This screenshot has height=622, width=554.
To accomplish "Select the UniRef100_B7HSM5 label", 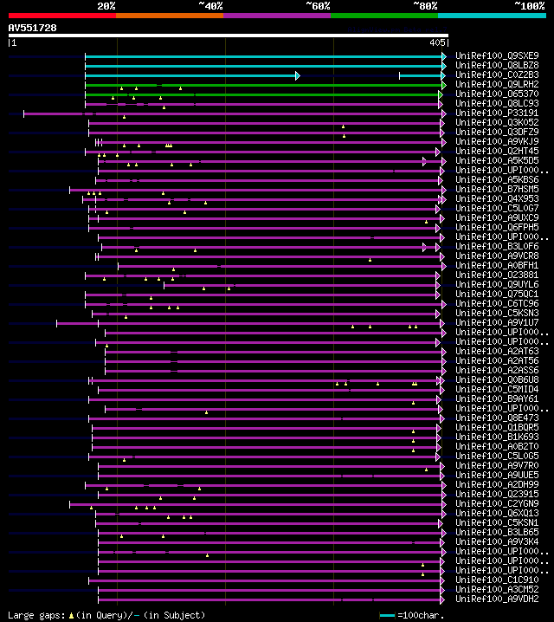I will (497, 189).
